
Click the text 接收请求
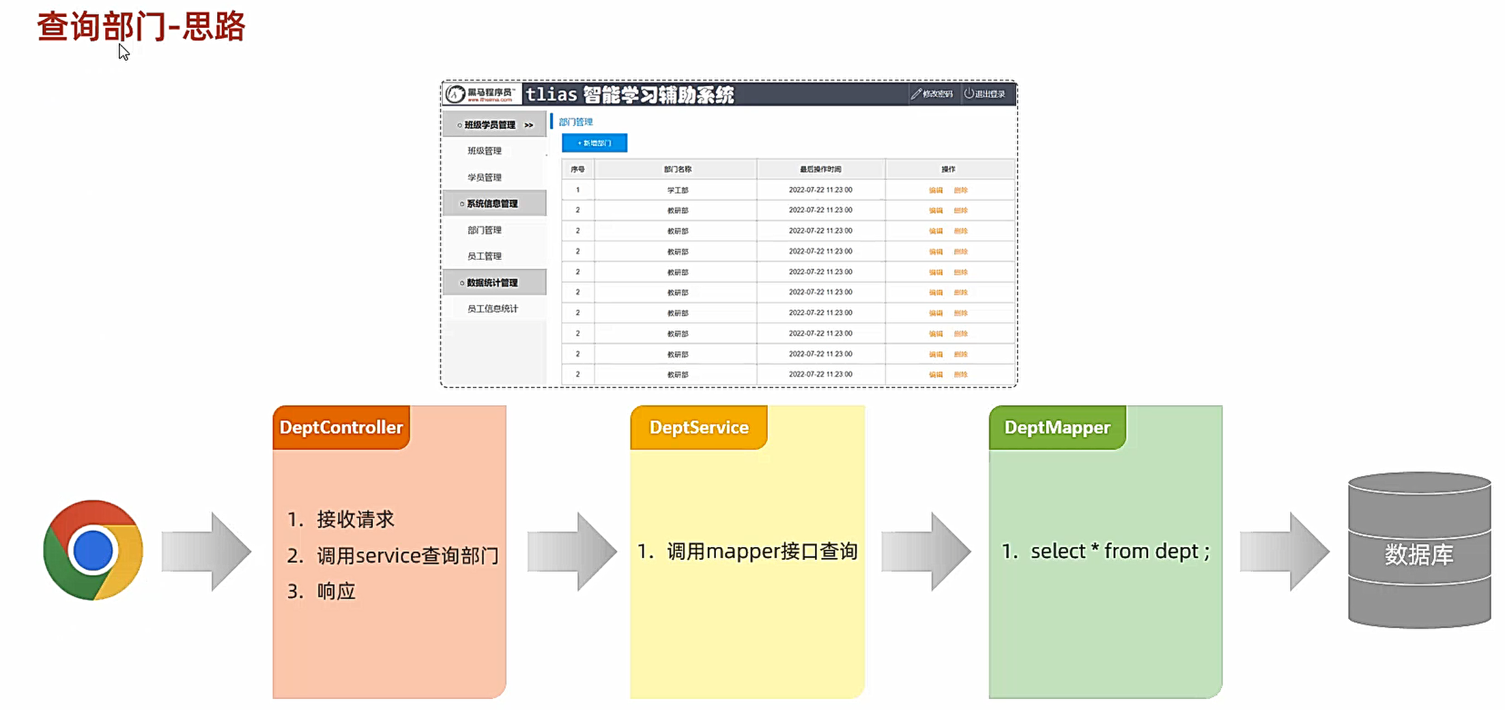point(356,520)
